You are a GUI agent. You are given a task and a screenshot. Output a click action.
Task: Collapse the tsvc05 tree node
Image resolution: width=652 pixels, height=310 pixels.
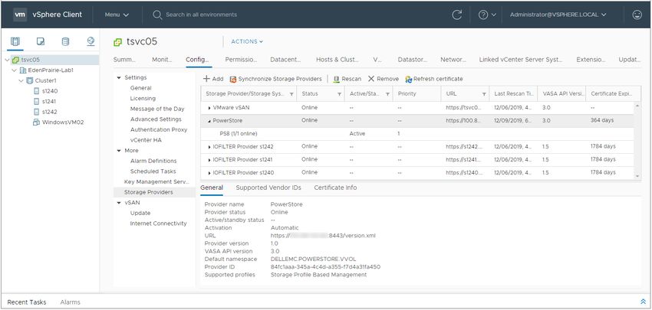click(7, 60)
